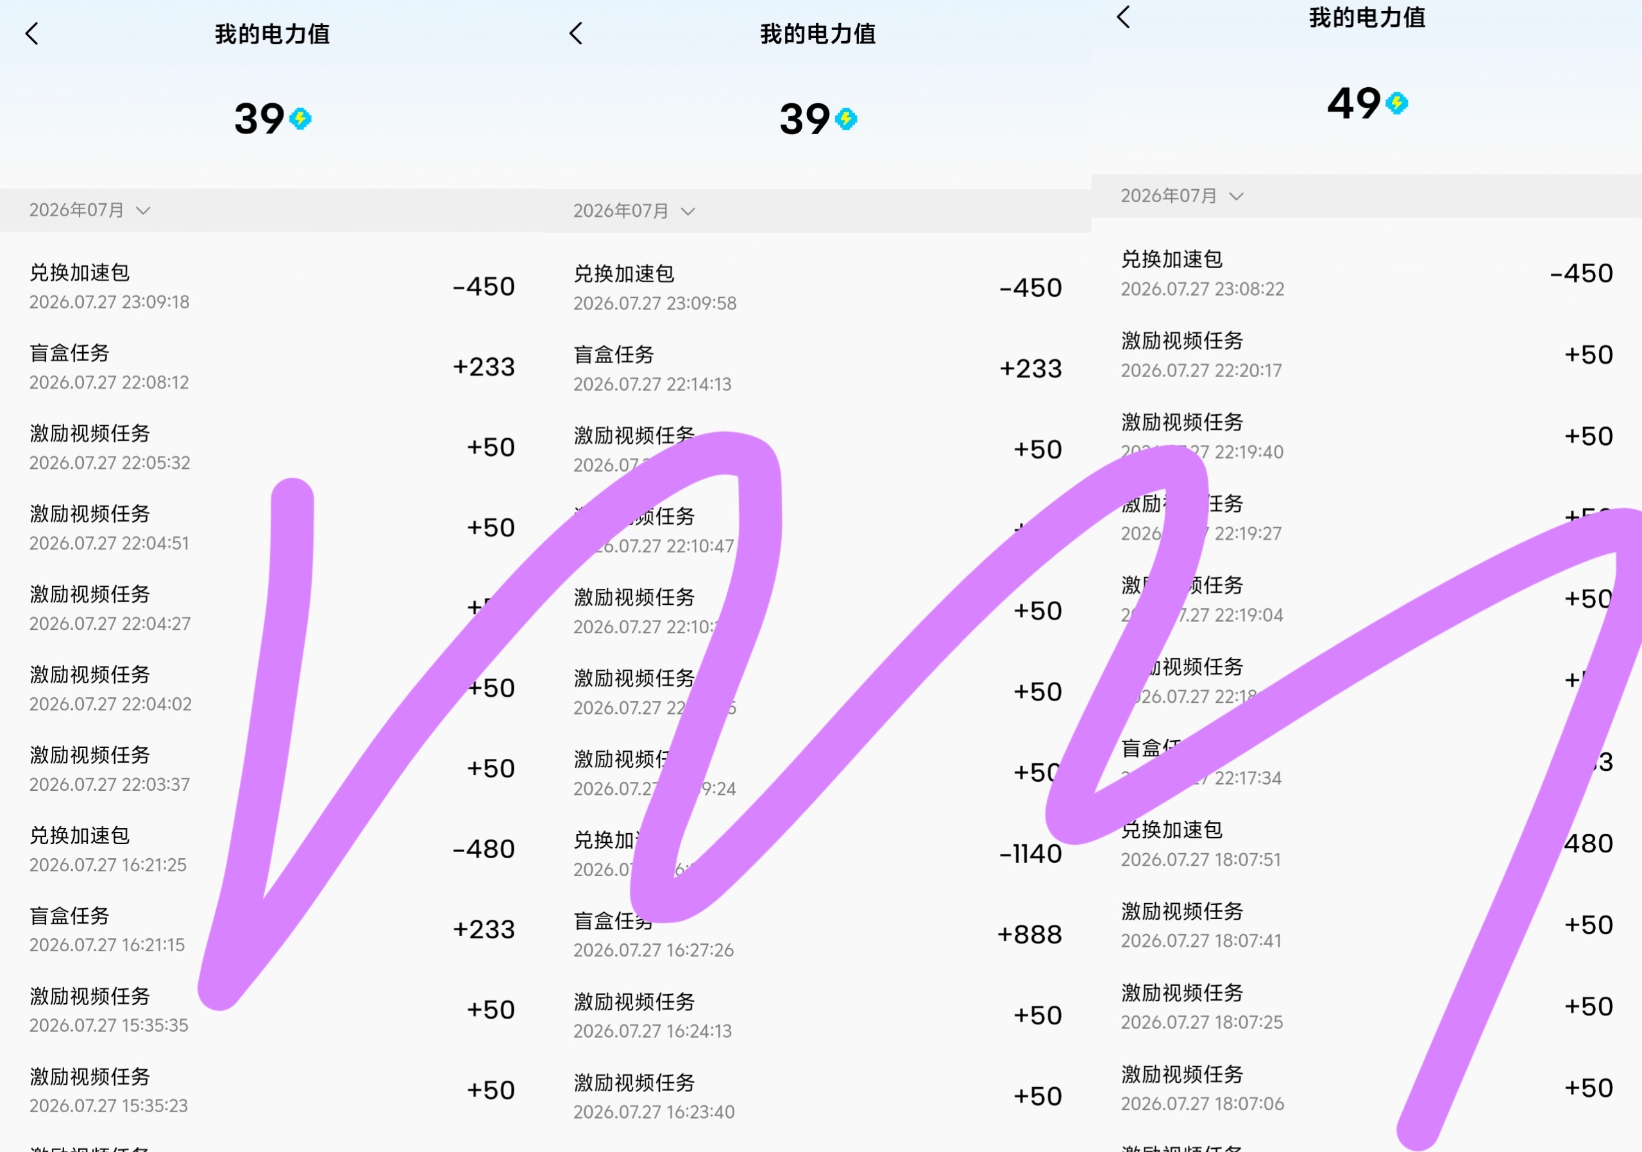
Task: Click the +888 value
Action: tap(1030, 935)
